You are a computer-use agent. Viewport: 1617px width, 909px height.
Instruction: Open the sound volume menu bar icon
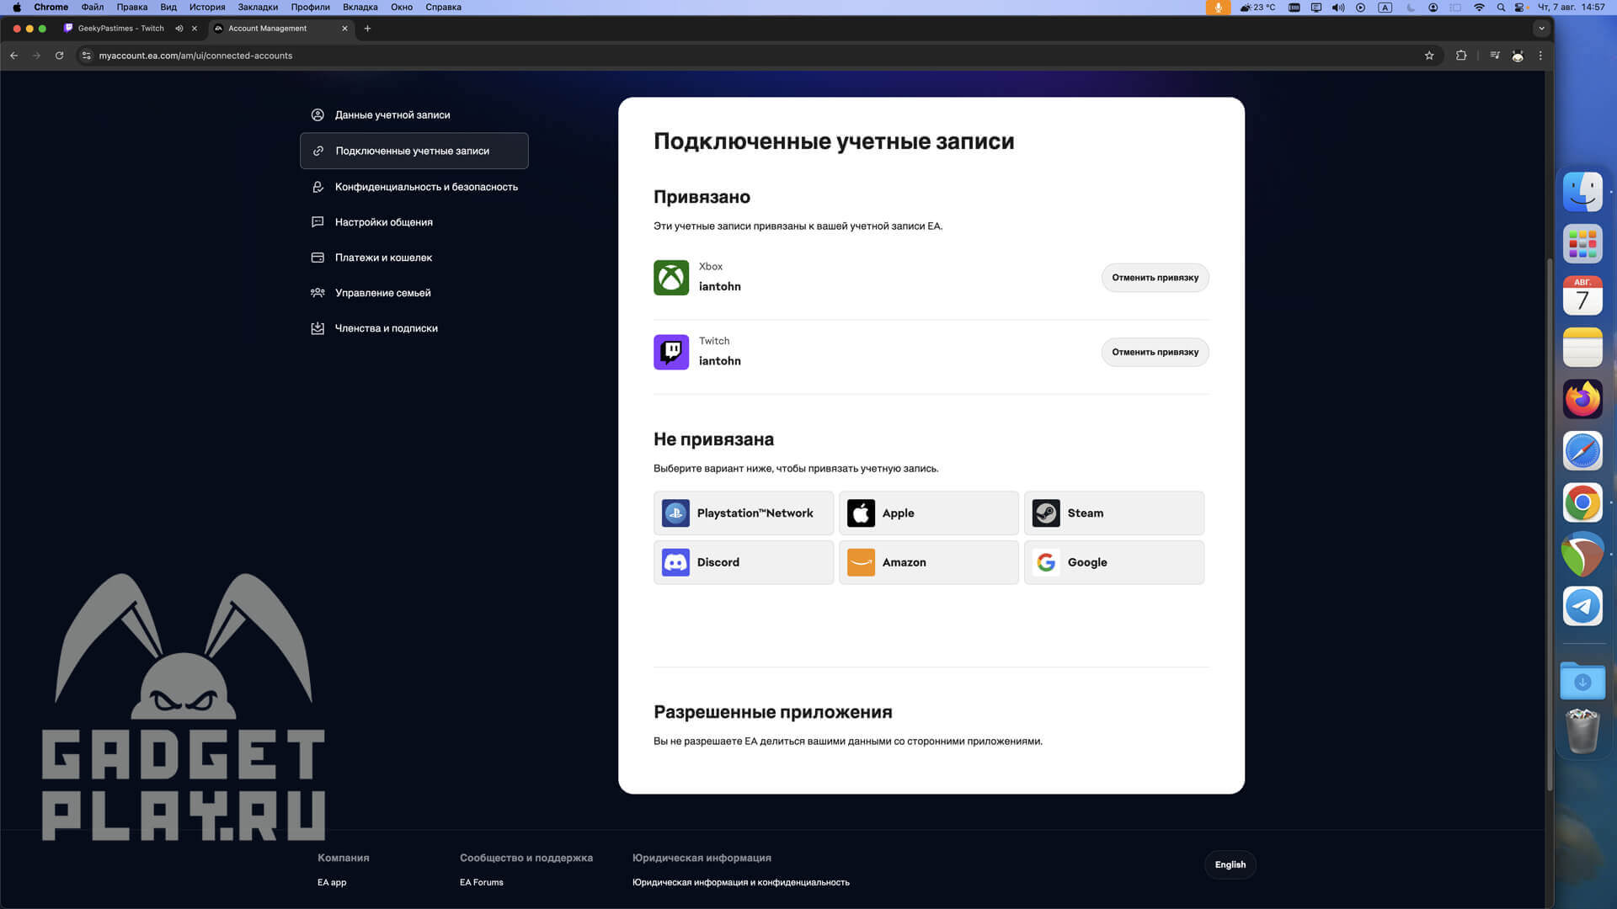[x=1338, y=7]
